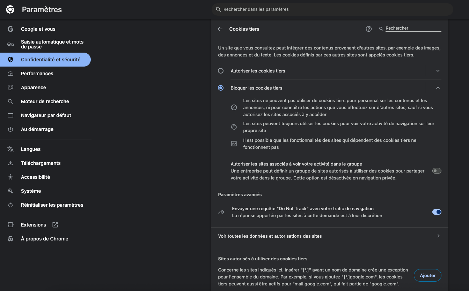Click the external link icon next to Extensions
The width and height of the screenshot is (469, 291).
point(55,224)
